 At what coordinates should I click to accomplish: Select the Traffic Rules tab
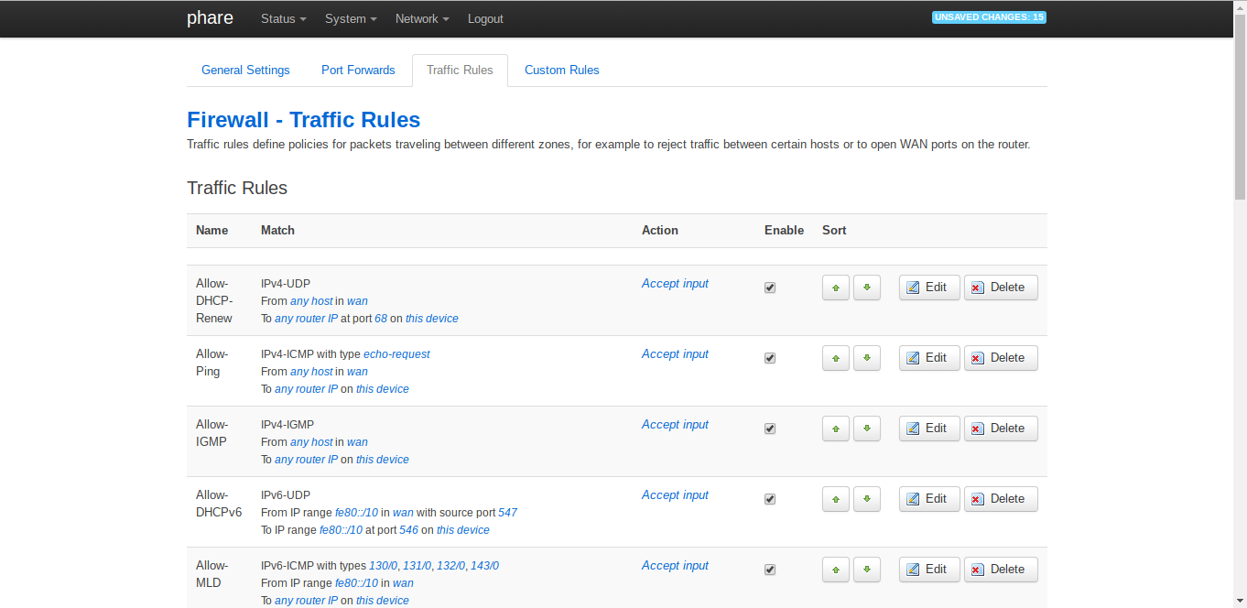[460, 70]
